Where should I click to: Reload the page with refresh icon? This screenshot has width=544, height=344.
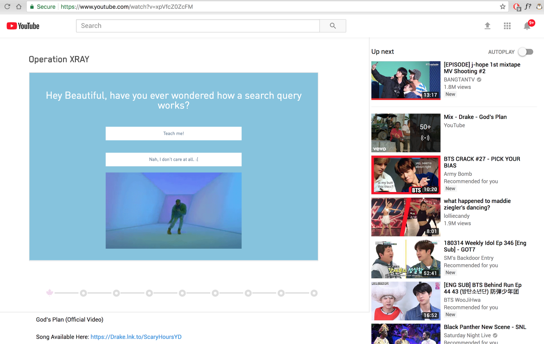pyautogui.click(x=7, y=7)
